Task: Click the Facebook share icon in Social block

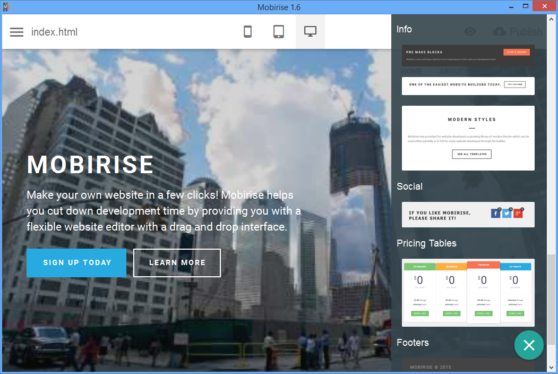Action: [496, 213]
